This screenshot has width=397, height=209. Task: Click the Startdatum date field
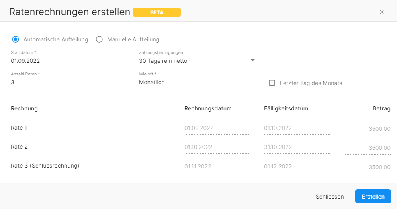click(x=70, y=61)
